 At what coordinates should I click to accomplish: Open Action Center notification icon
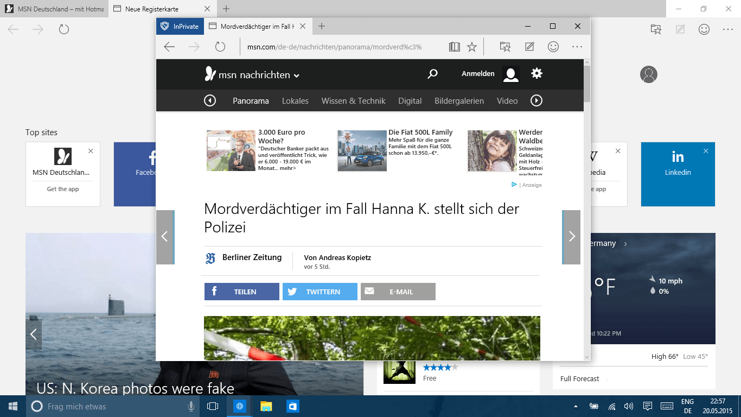[x=647, y=406]
